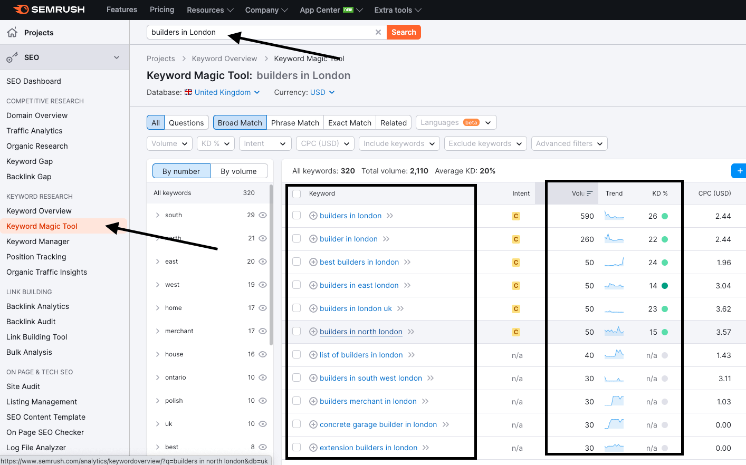This screenshot has width=746, height=465.
Task: Toggle eye icon for 'south' group
Action: click(x=263, y=215)
